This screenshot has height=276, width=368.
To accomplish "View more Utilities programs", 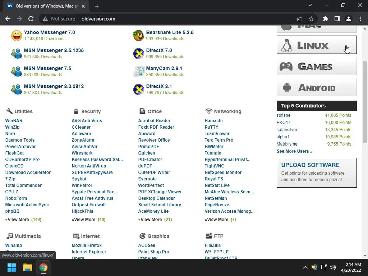I will tap(23, 220).
